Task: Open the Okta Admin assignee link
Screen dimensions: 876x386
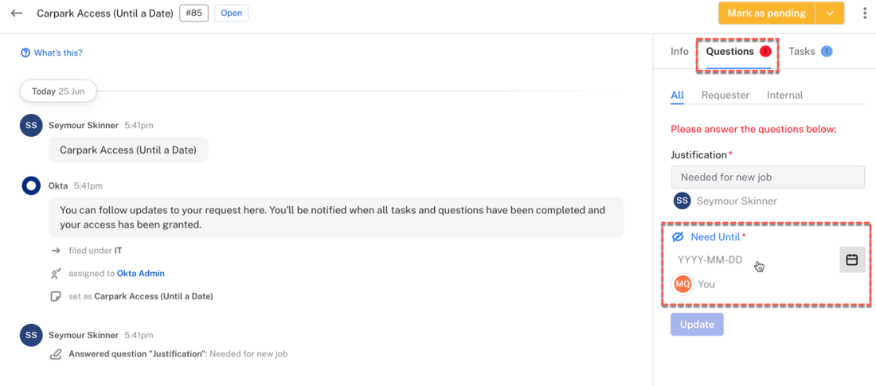Action: coord(141,274)
